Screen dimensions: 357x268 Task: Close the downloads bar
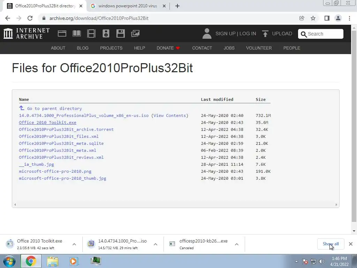tap(351, 244)
